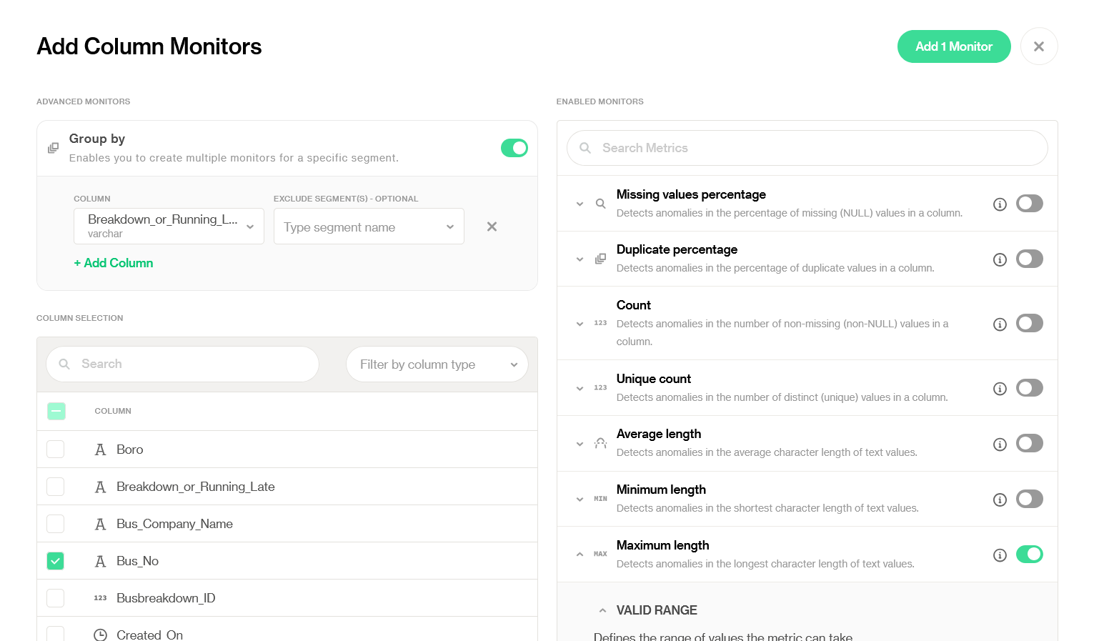Click info icon for Unique count

point(1000,389)
